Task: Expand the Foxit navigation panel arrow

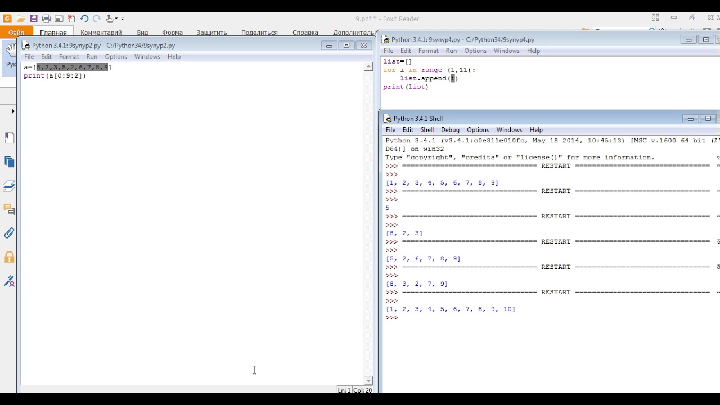Action: point(13,111)
